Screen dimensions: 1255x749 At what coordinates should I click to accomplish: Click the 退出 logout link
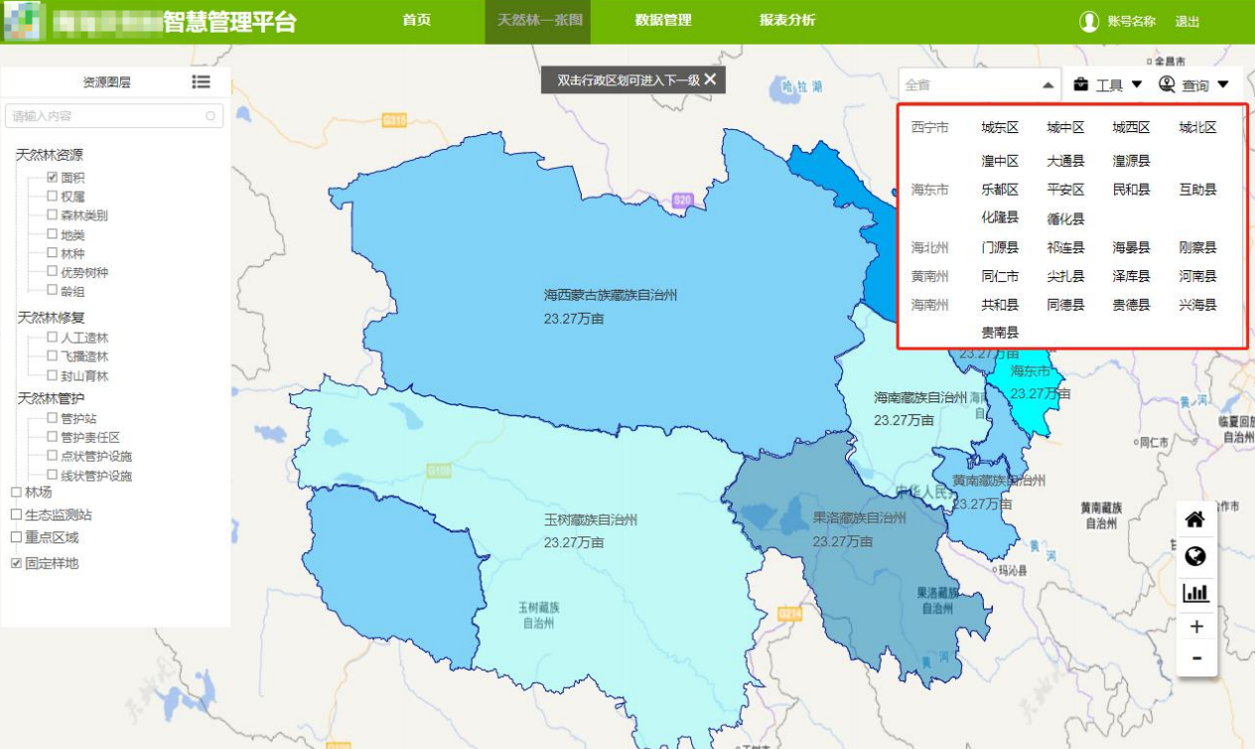point(1187,22)
